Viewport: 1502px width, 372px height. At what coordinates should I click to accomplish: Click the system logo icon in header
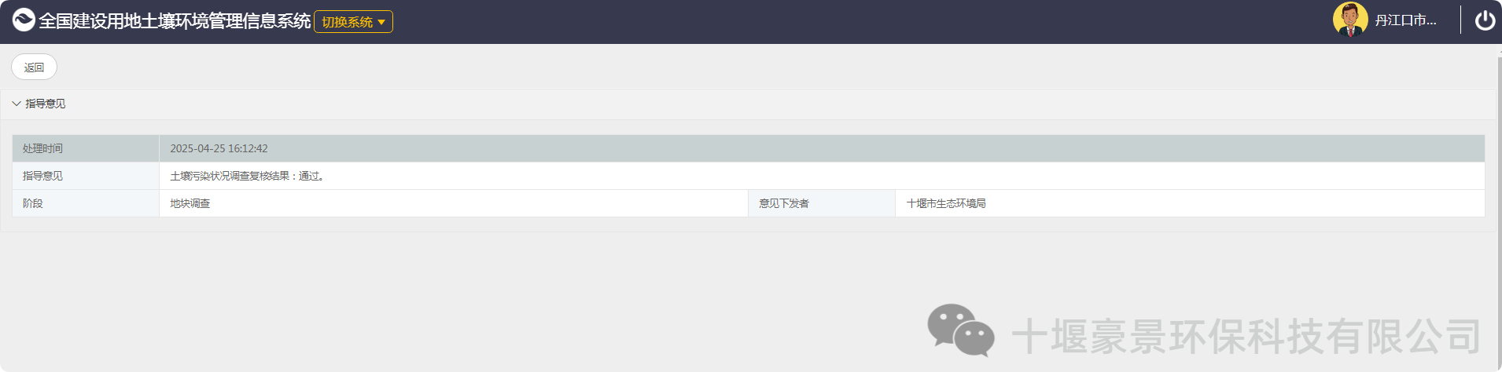tap(24, 20)
